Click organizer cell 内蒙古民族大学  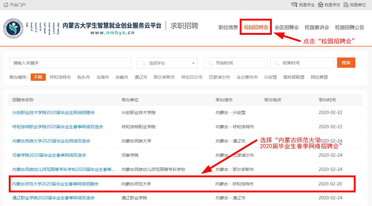pos(136,141)
